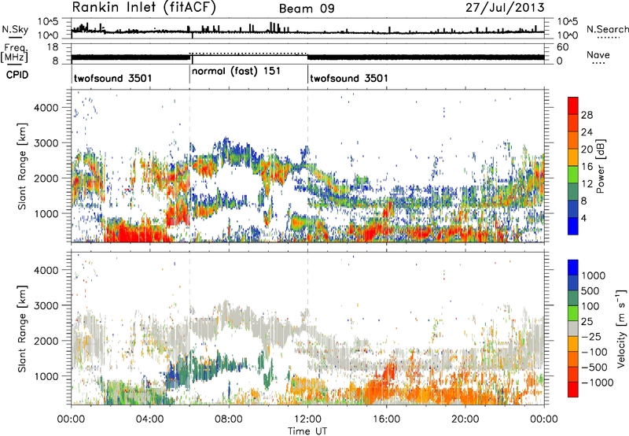Click the "-25" label on velocity colorbar
This screenshot has height=436, width=629.
592,337
